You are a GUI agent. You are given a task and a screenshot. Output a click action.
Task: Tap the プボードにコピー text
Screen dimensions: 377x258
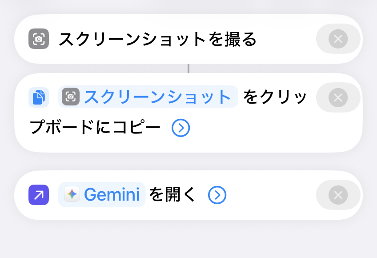[x=95, y=128]
